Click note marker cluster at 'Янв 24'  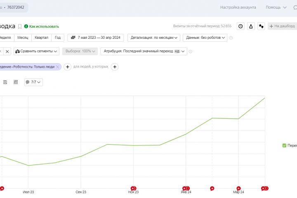tap(186, 189)
